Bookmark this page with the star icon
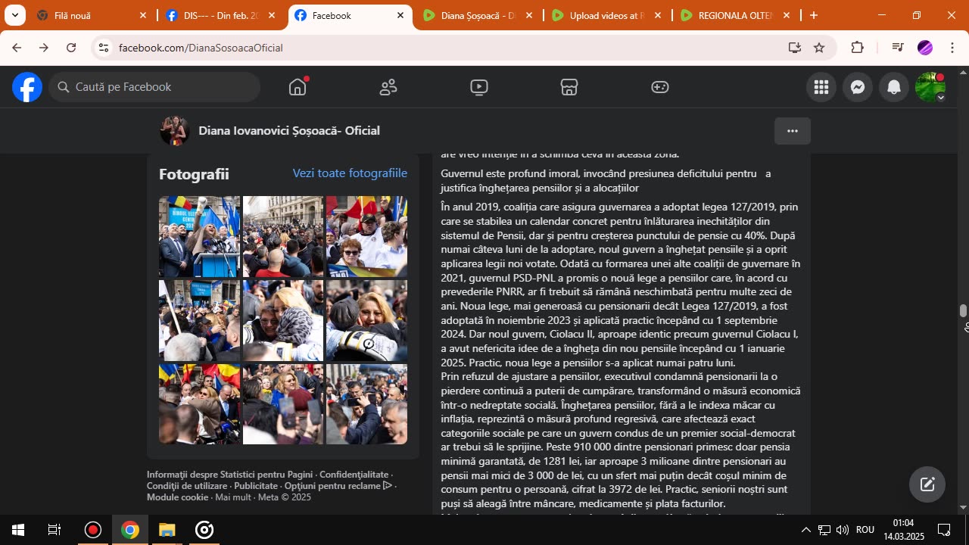969x545 pixels. (x=819, y=48)
